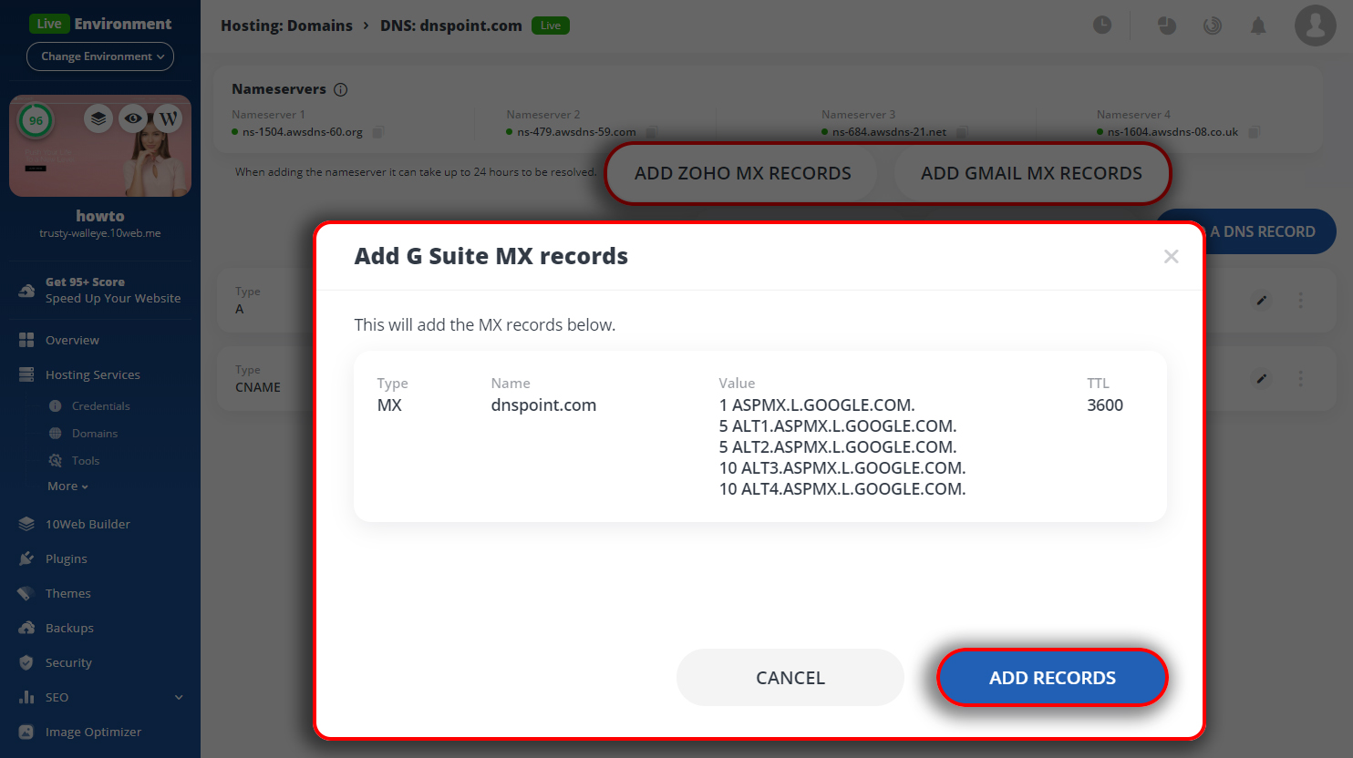Open the Overview sidebar item
This screenshot has width=1353, height=758.
(72, 340)
